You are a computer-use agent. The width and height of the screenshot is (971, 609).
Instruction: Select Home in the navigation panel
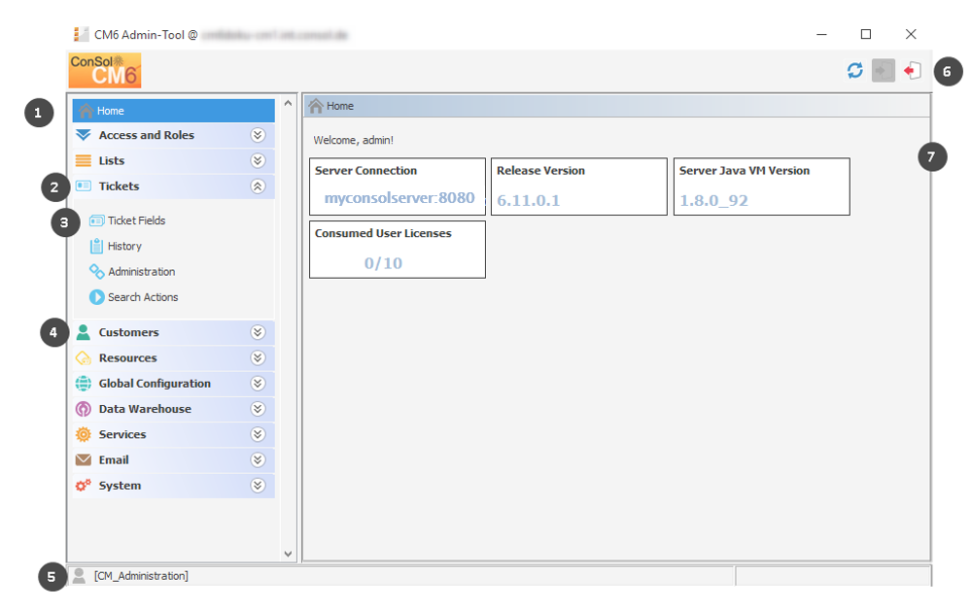click(x=110, y=111)
